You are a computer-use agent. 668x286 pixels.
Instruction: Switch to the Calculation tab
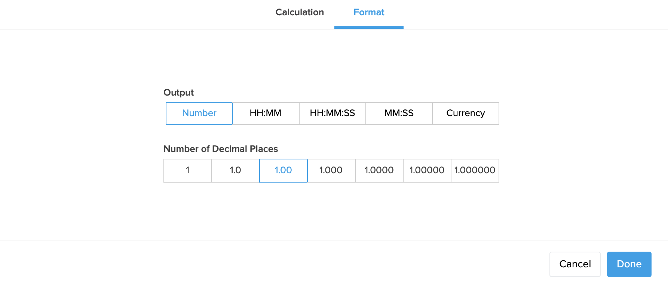(300, 12)
